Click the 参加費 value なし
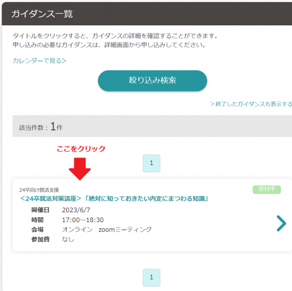This screenshot has height=291, width=292. tap(68, 239)
